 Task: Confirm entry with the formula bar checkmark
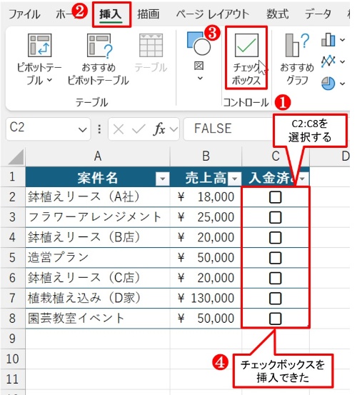pos(139,129)
